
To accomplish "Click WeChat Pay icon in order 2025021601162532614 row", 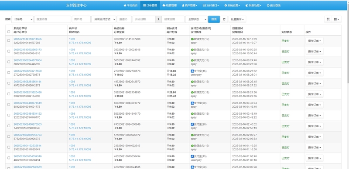I will (x=192, y=146).
